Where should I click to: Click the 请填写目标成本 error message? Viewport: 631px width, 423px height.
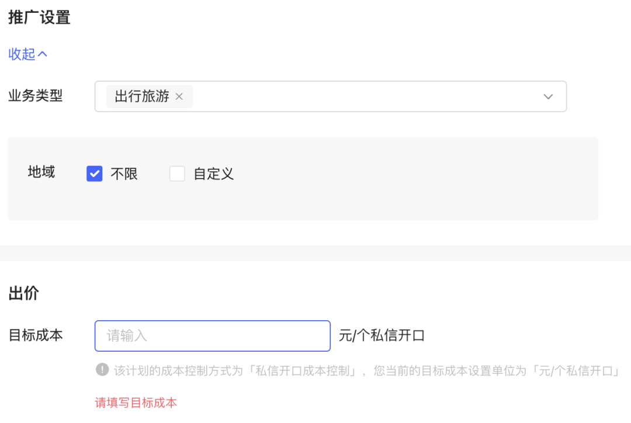pyautogui.click(x=136, y=403)
